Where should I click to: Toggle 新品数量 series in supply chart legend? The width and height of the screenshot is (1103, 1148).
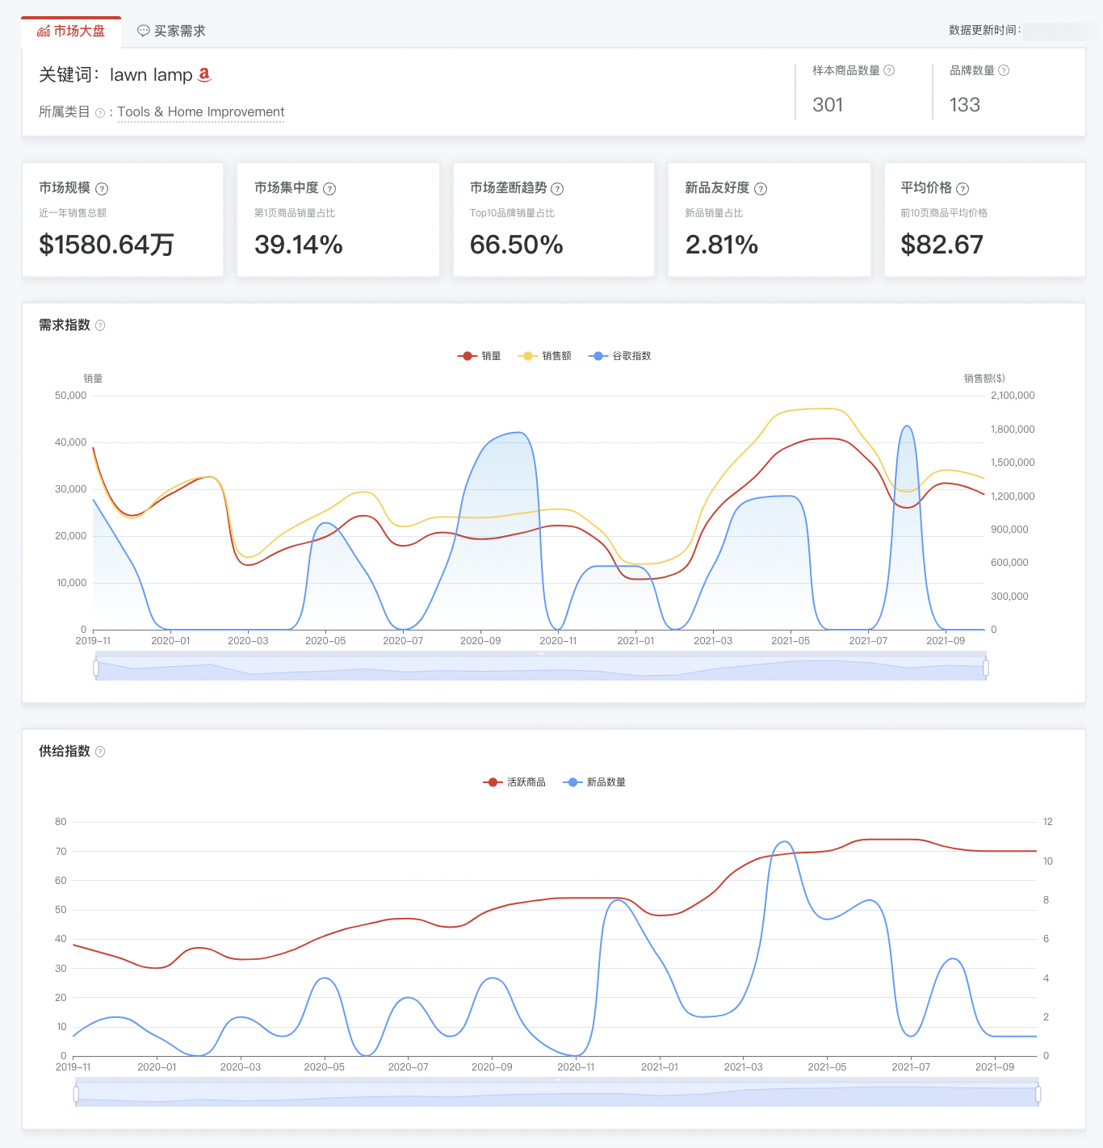594,782
